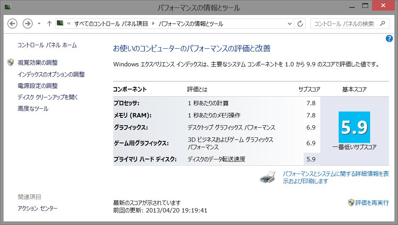Open 高度なツール link

pyautogui.click(x=33, y=108)
